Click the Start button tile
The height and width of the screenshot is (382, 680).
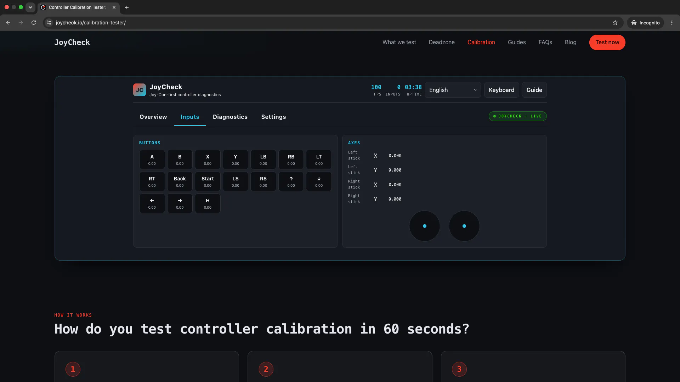click(208, 181)
